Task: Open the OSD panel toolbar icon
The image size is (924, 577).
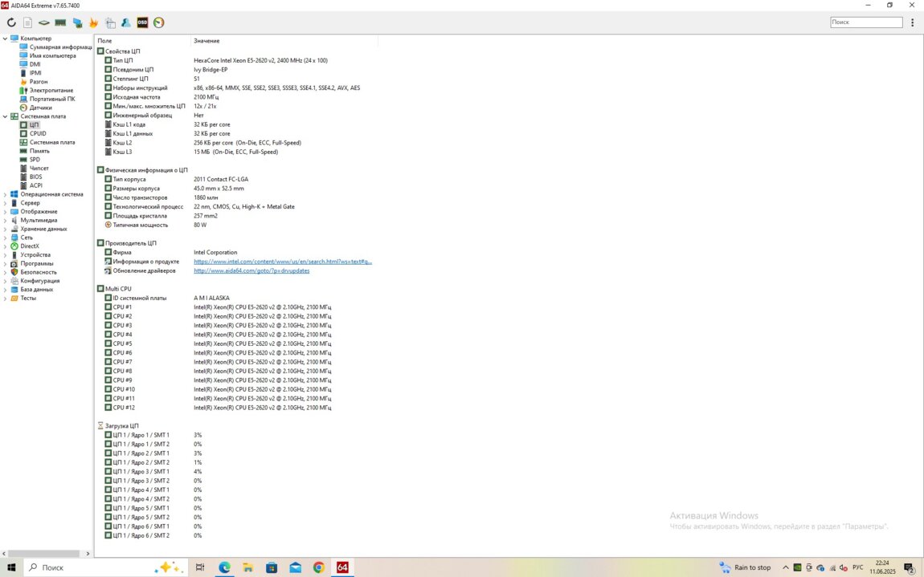Action: tap(142, 22)
